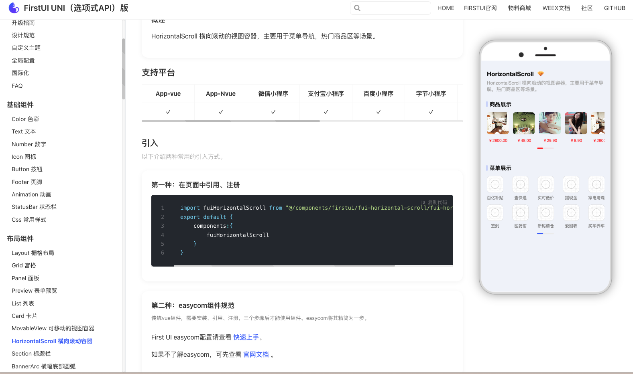Viewport: 633px width, 374px height.
Task: Follow the 官网文档 link
Action: pos(256,355)
